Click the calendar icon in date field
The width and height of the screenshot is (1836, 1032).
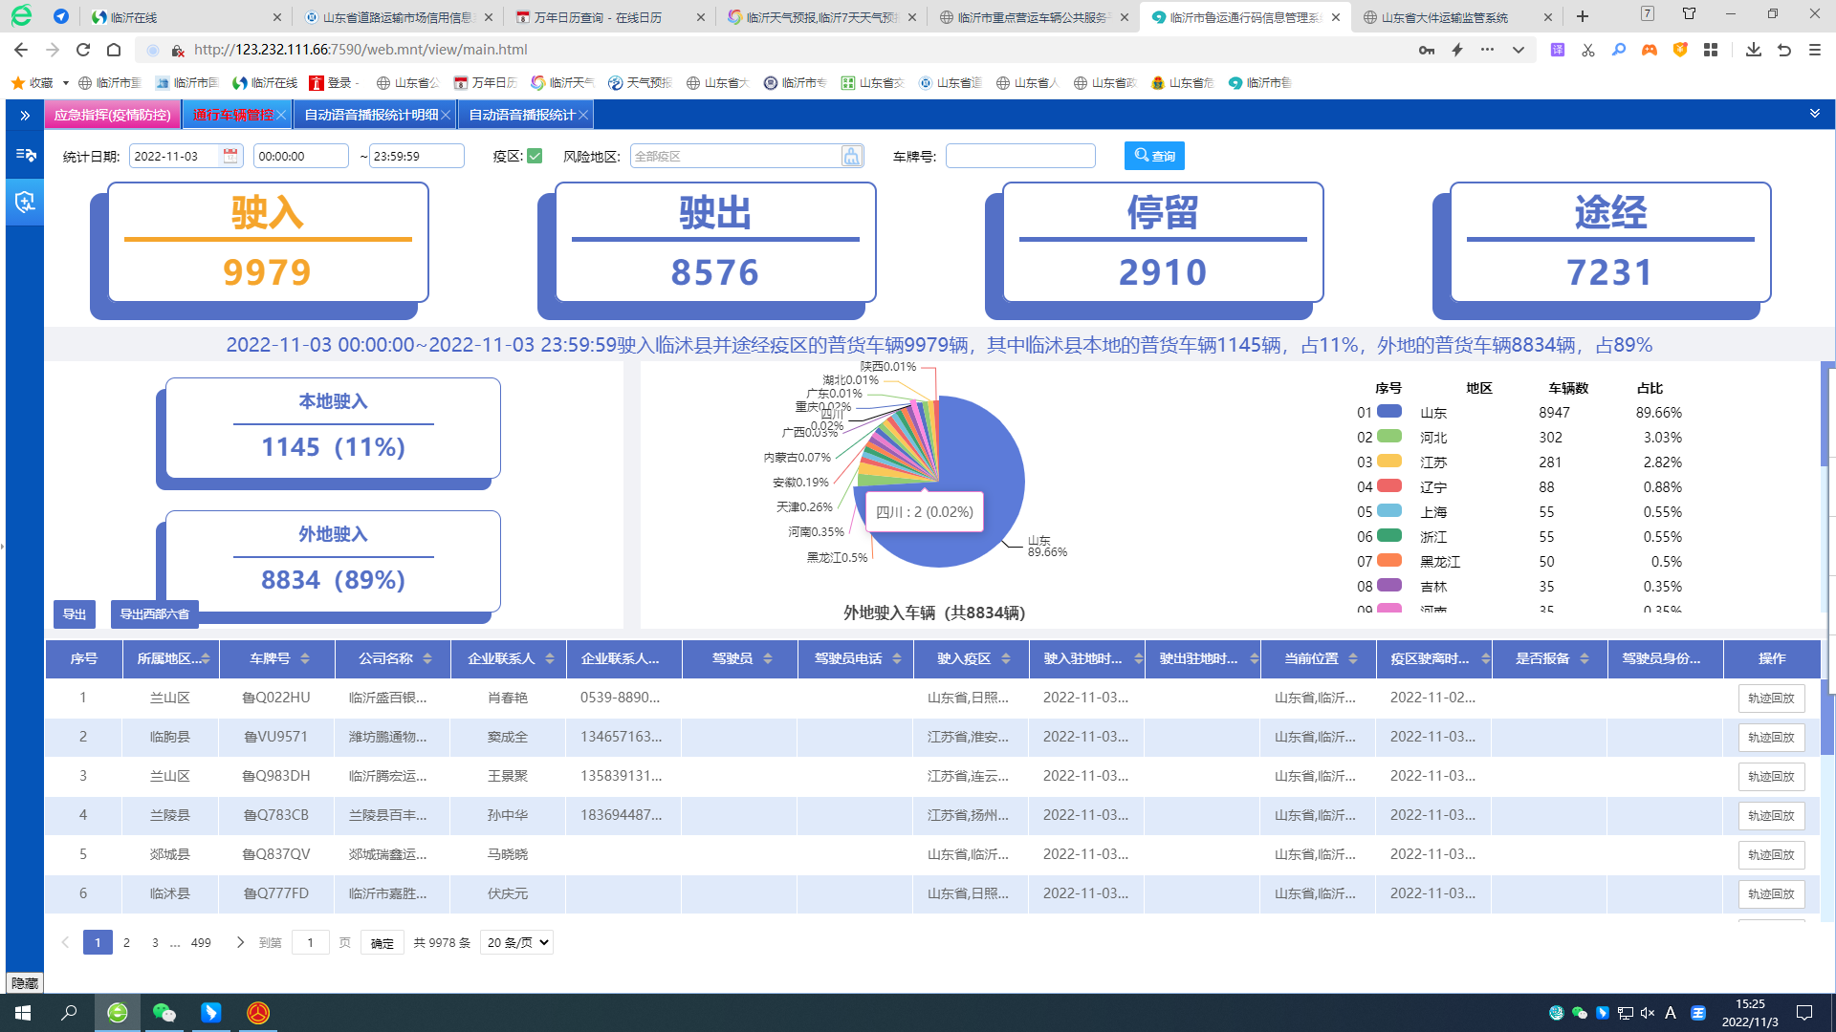(230, 156)
